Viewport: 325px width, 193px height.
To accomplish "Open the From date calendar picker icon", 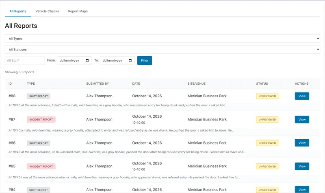I will pyautogui.click(x=87, y=60).
